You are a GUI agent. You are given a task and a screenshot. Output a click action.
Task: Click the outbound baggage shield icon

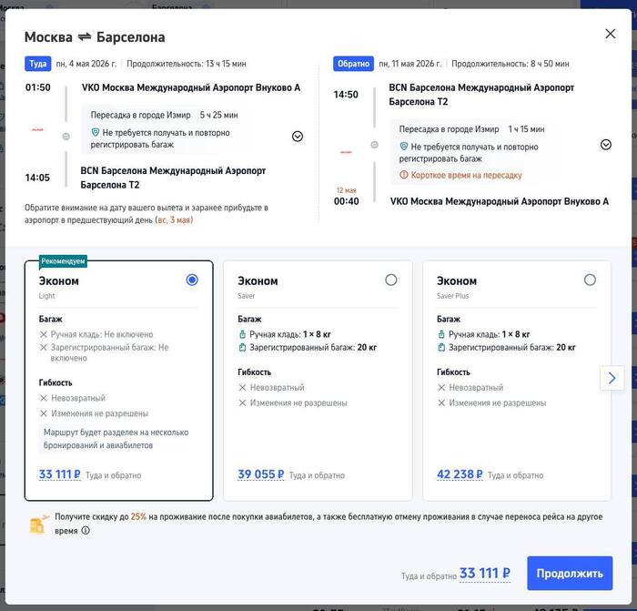click(x=96, y=132)
